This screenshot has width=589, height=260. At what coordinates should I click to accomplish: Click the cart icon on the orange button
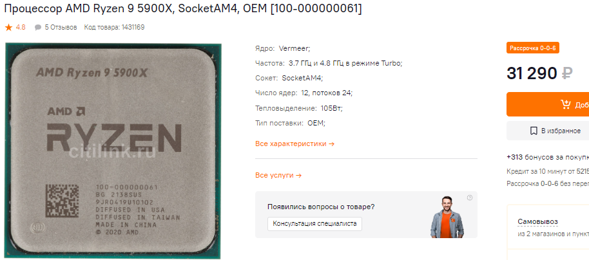point(566,104)
